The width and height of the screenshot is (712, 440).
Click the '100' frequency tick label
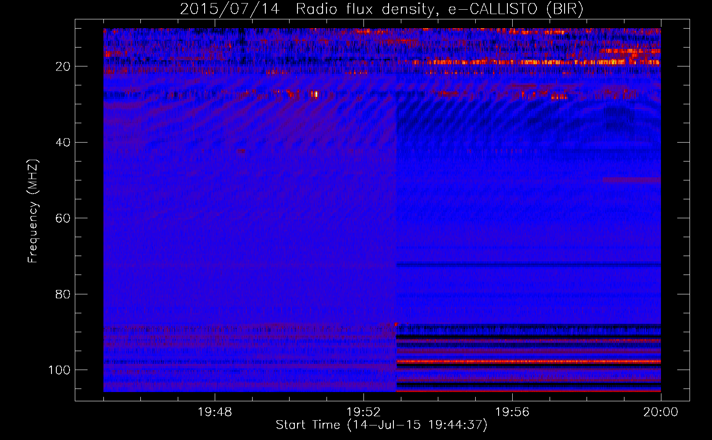point(59,370)
